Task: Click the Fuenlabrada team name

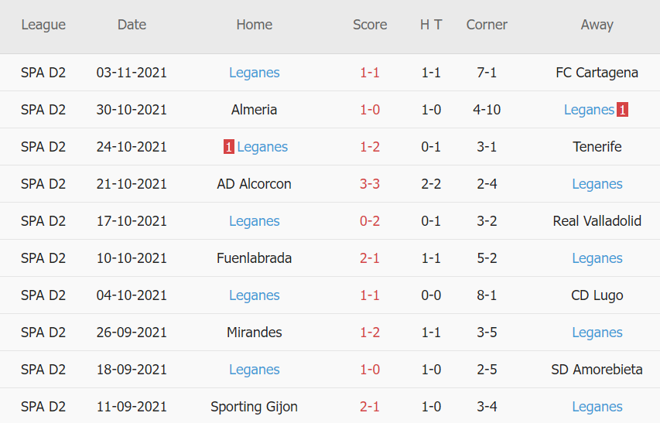Action: 255,258
